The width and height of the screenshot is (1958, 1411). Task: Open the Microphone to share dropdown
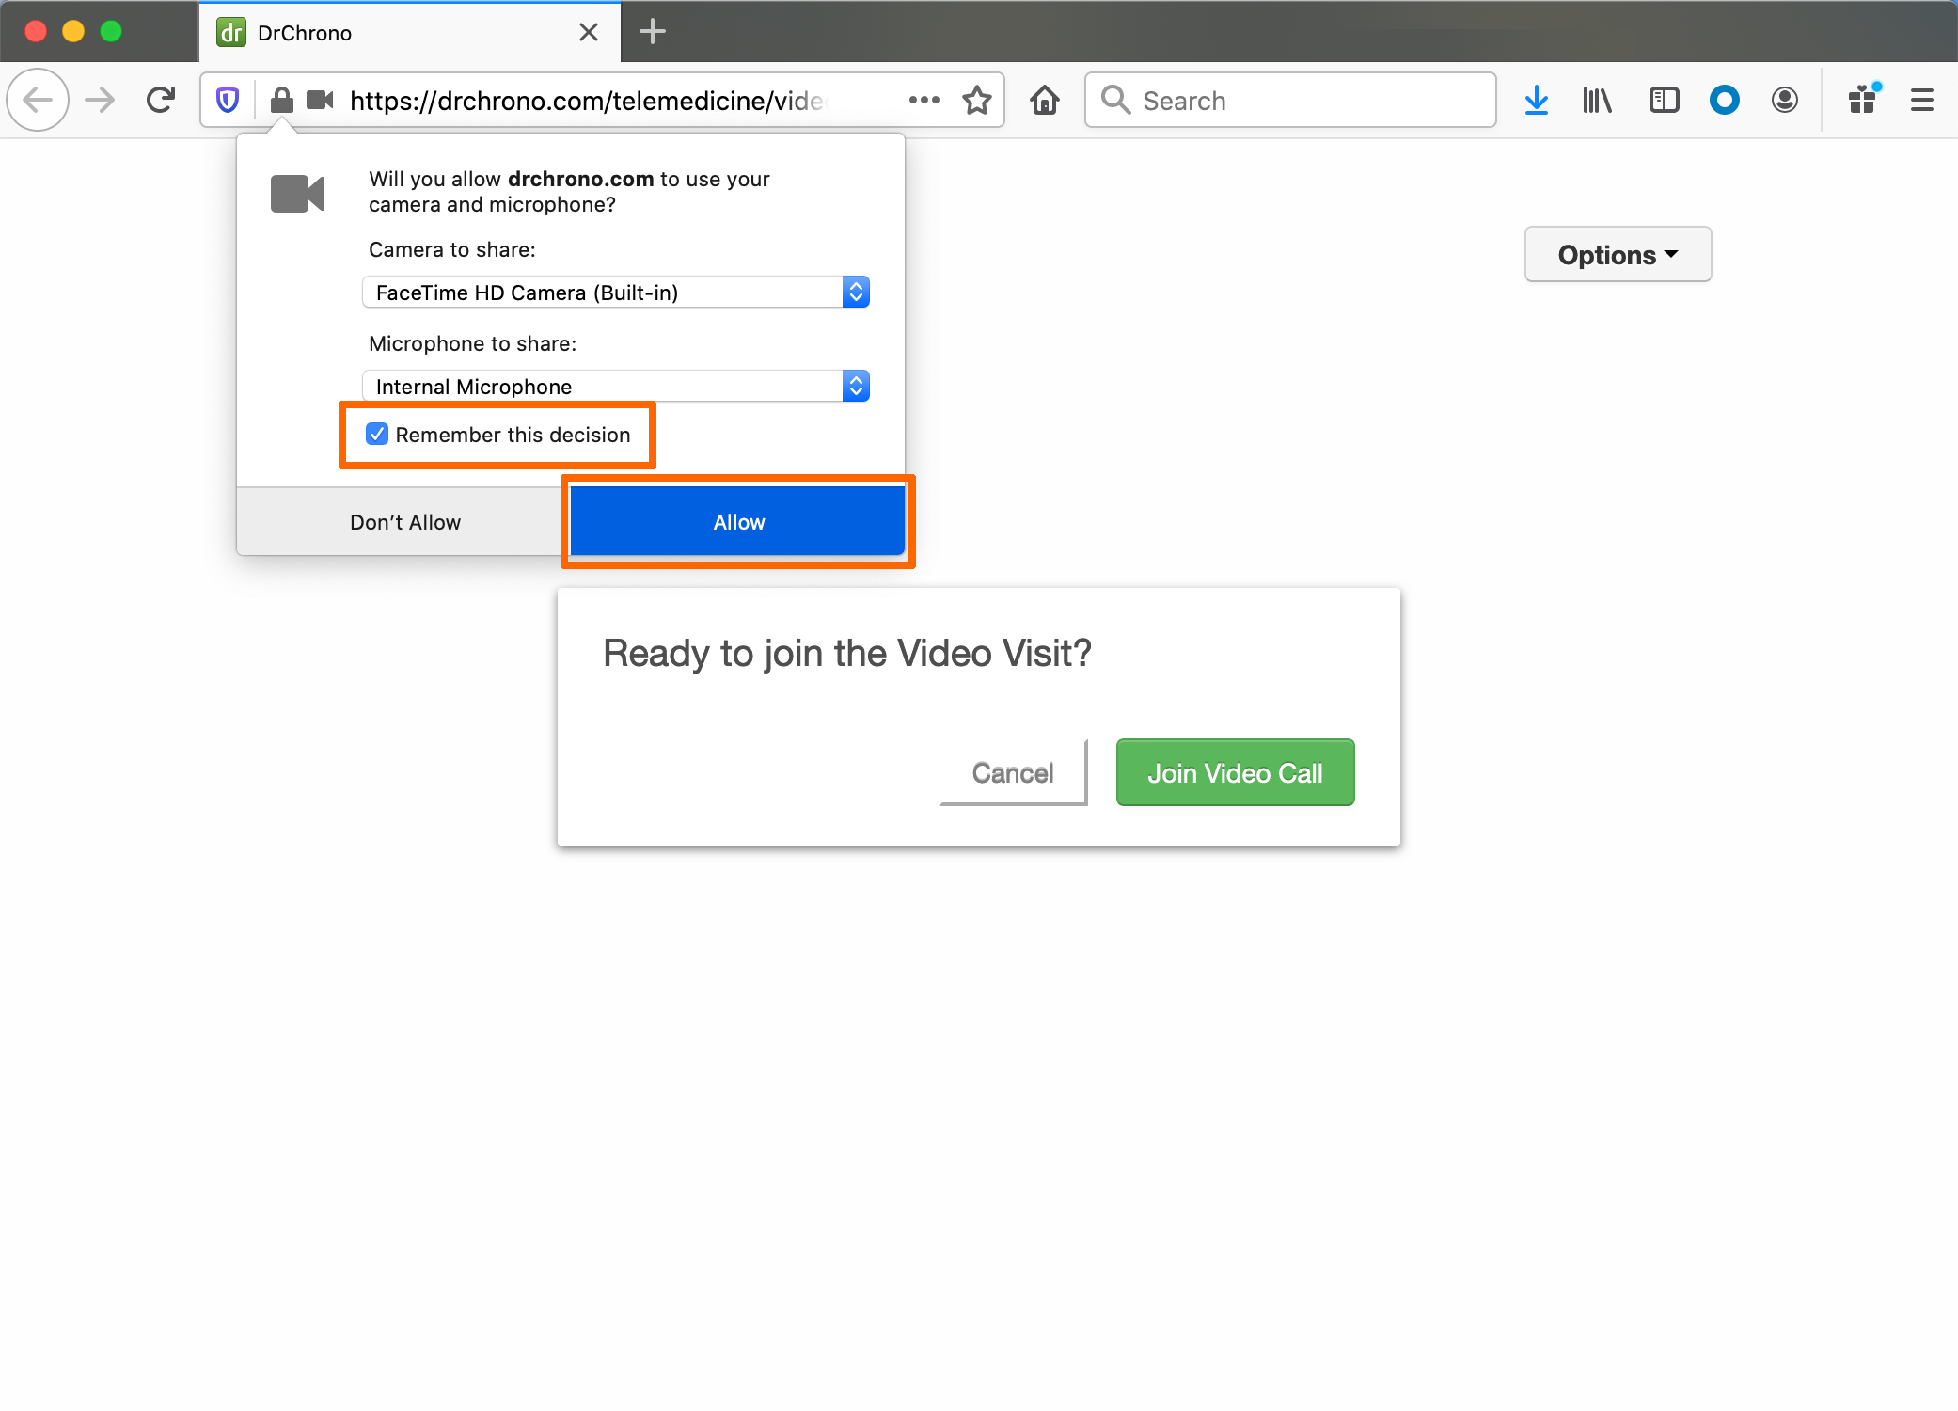point(616,386)
